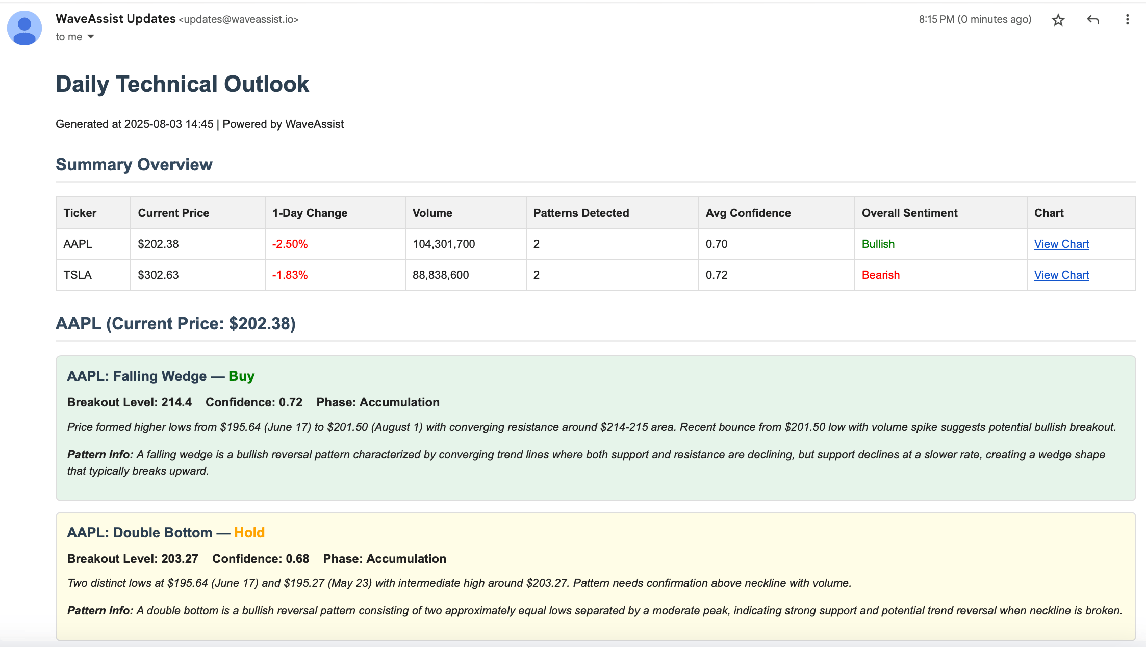
Task: Click 'Price formed higher lows' description
Action: [592, 427]
